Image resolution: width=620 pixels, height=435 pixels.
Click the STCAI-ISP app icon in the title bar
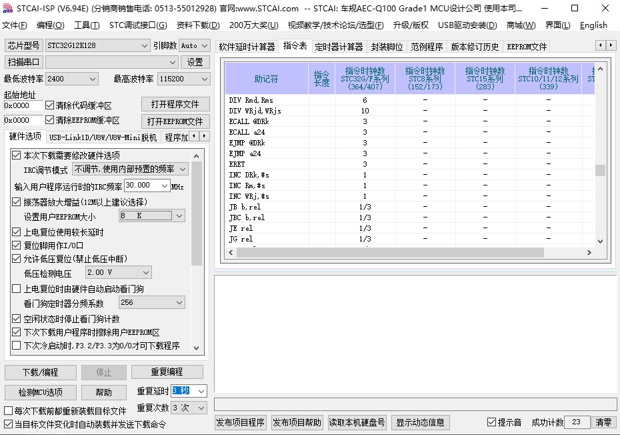pyautogui.click(x=7, y=8)
